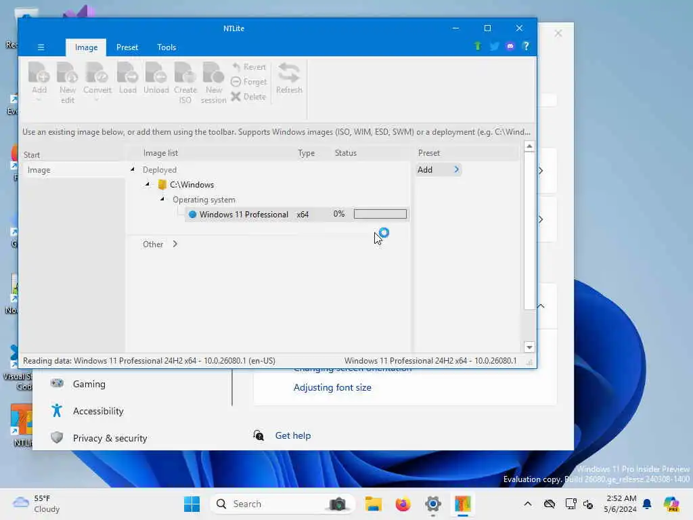693x520 pixels.
Task: Open the weather widget showing 55°F
Action: [x=37, y=504]
